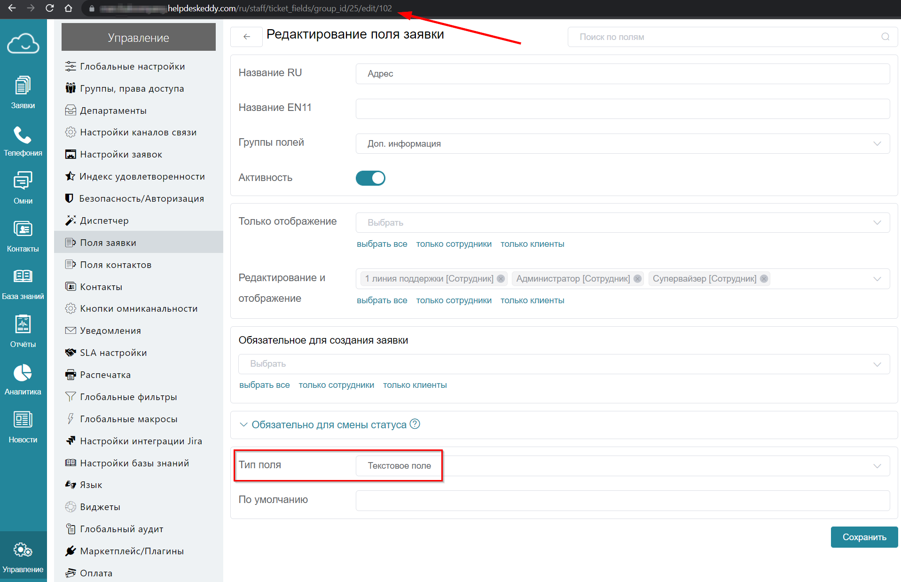This screenshot has width=901, height=582.
Task: Open Маркетплейс/Плагины menu item
Action: tap(139, 551)
